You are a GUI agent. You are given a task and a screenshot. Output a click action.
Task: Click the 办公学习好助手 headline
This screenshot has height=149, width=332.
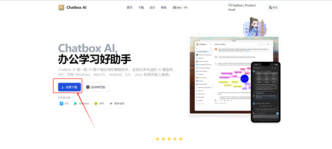[94, 59]
